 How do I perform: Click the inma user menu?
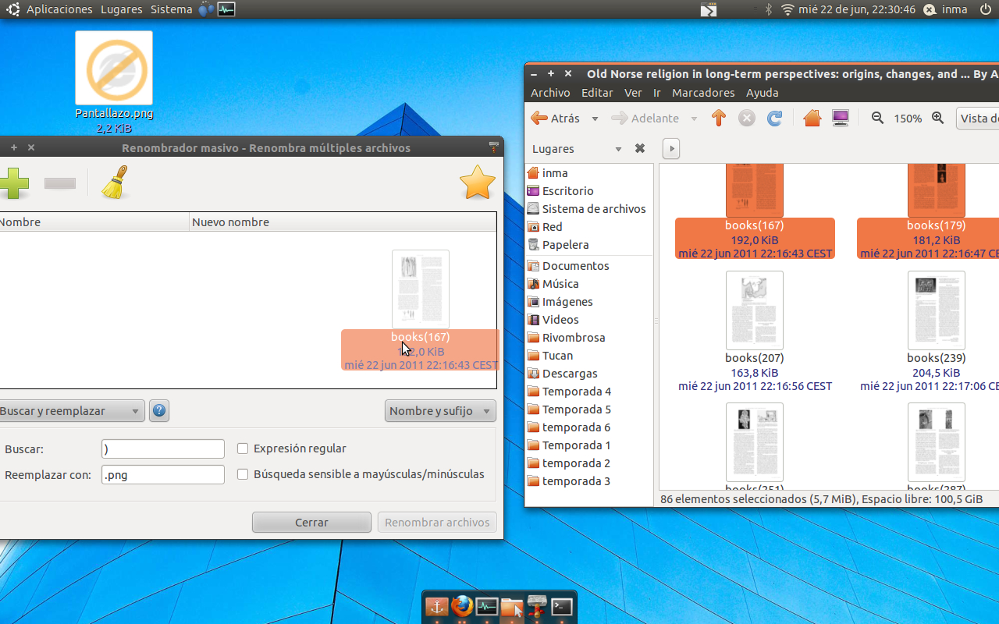[x=946, y=9]
